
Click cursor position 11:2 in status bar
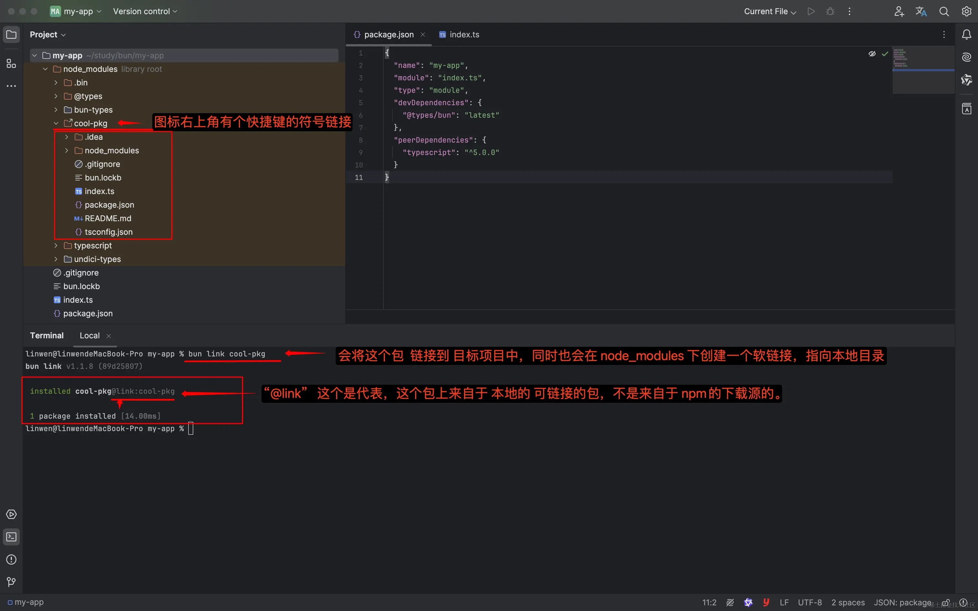(709, 602)
